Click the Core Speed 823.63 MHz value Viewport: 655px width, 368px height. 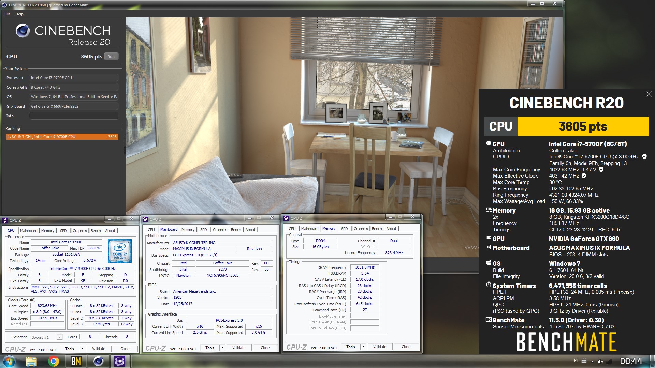(47, 306)
